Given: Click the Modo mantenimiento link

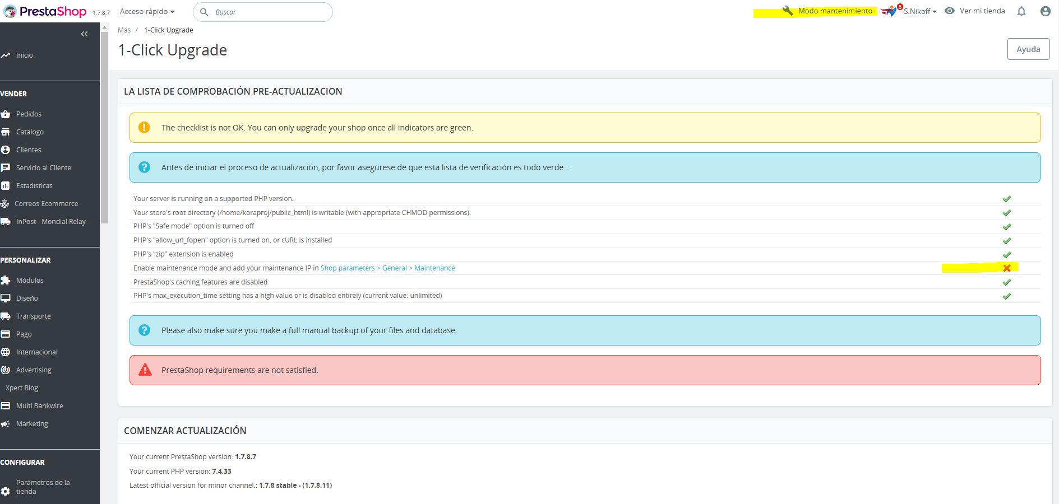Looking at the screenshot, I should click(835, 11).
